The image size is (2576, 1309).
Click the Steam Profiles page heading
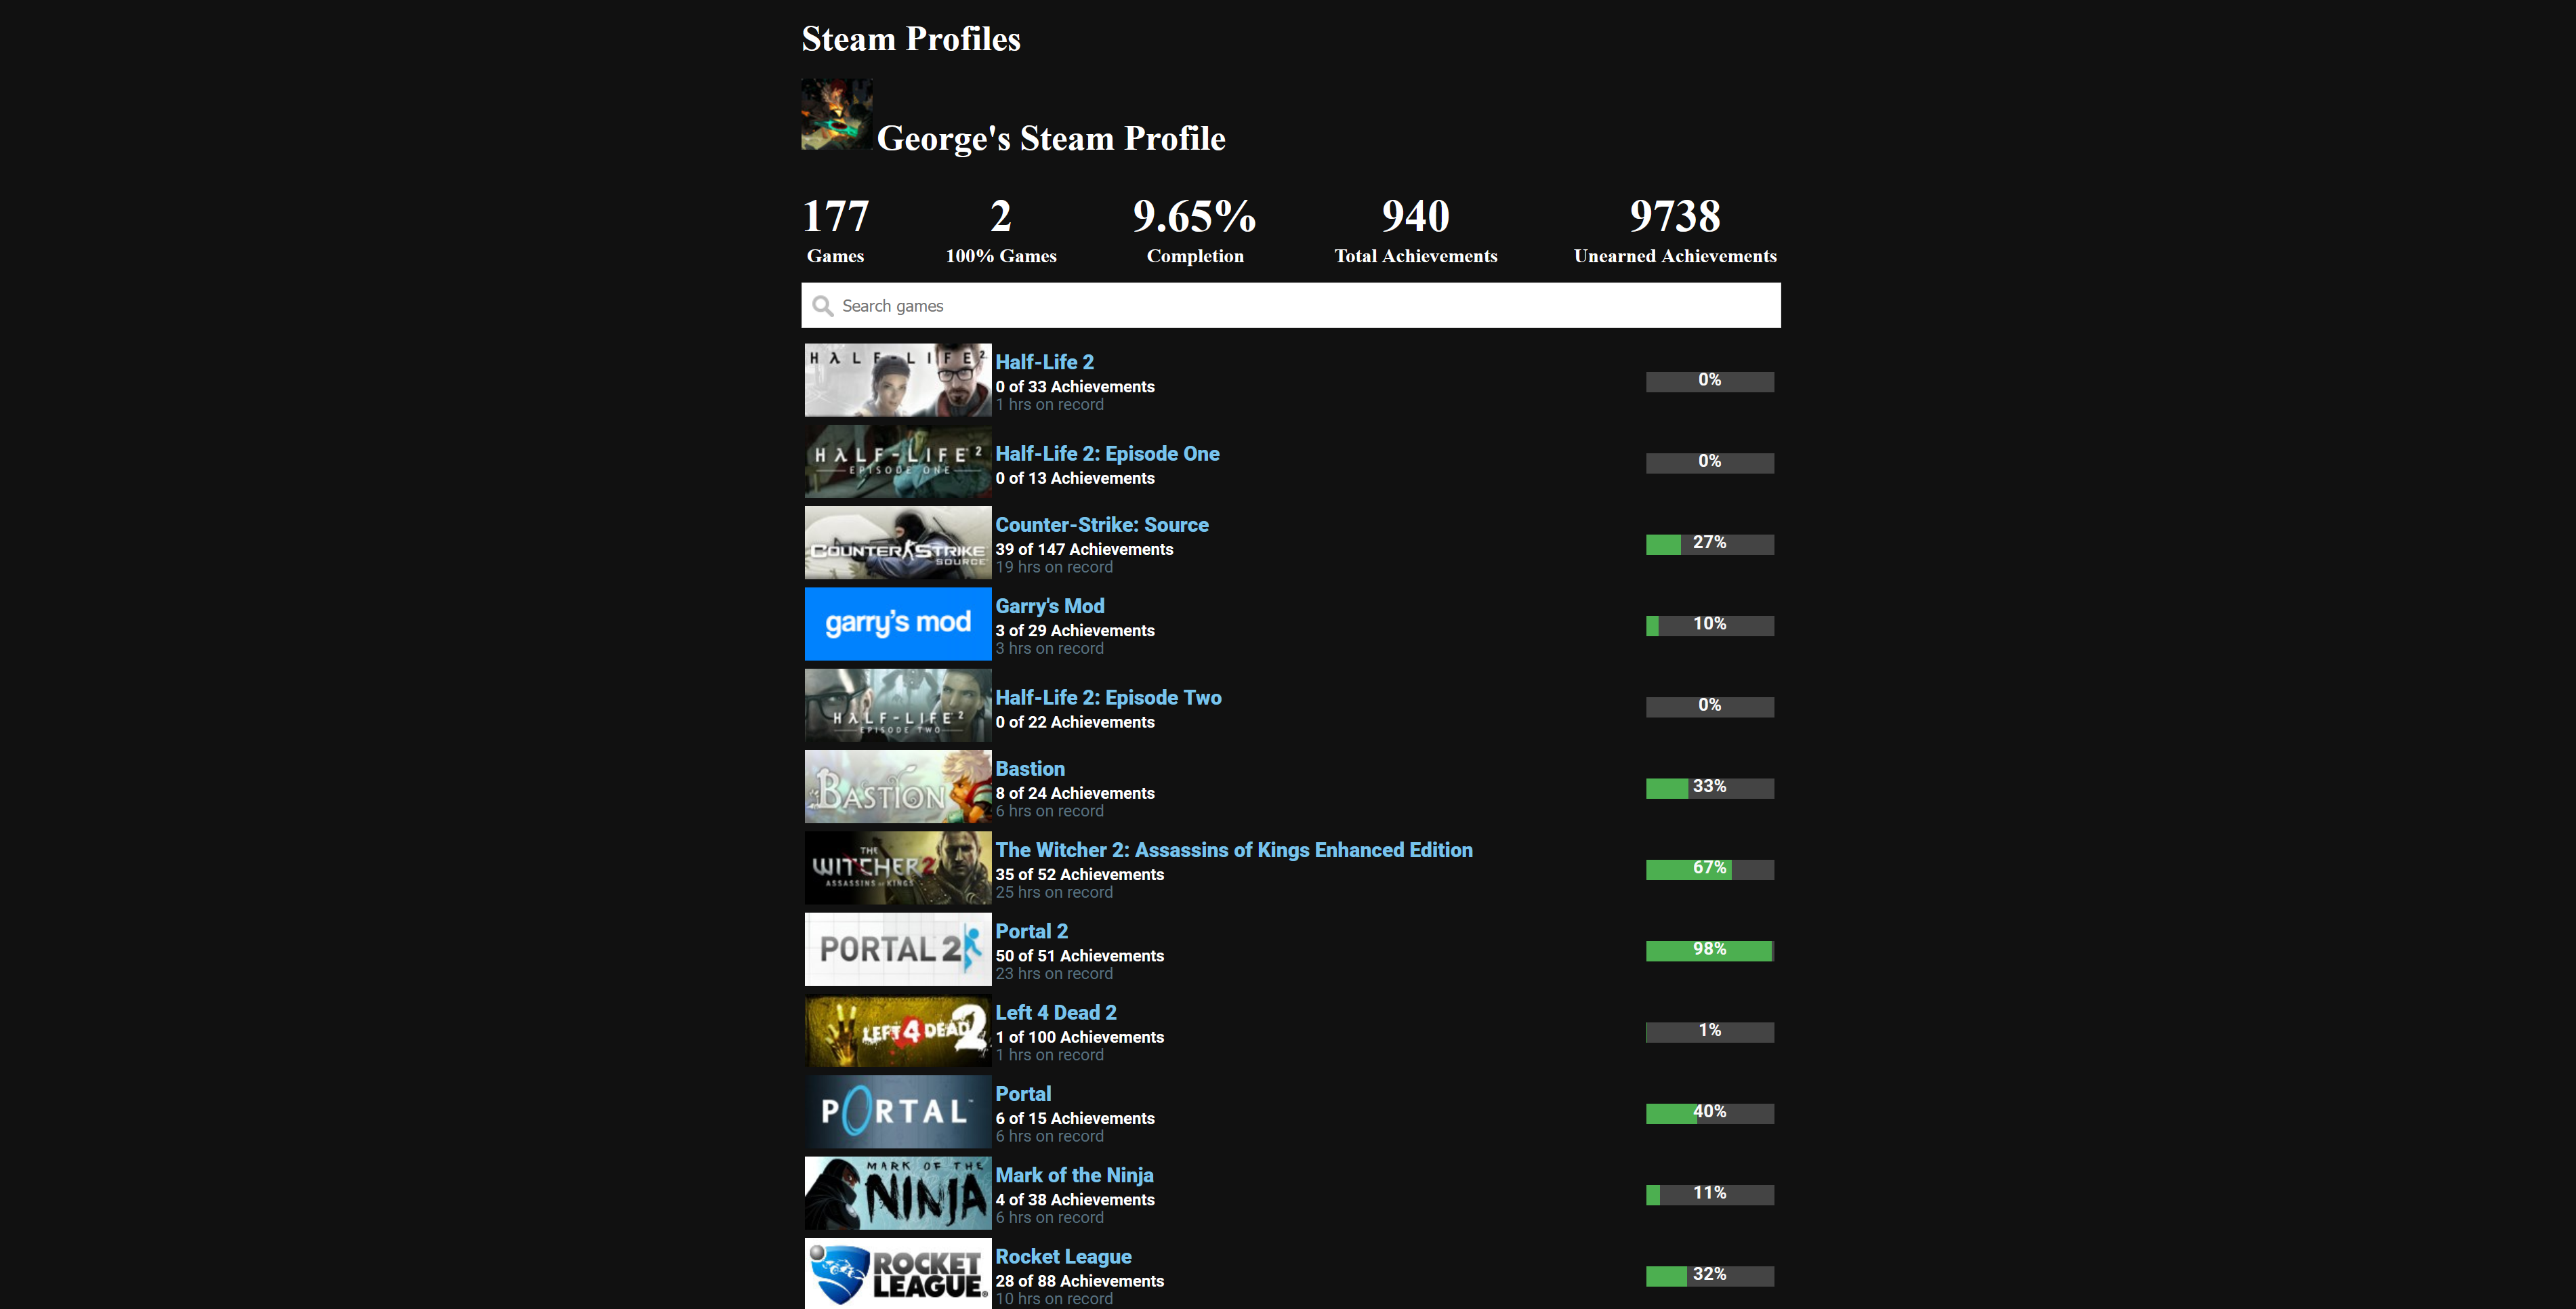[910, 39]
